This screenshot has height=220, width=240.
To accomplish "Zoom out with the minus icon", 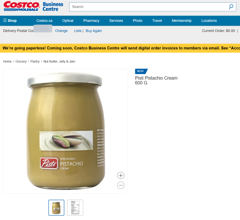I will pyautogui.click(x=121, y=185).
